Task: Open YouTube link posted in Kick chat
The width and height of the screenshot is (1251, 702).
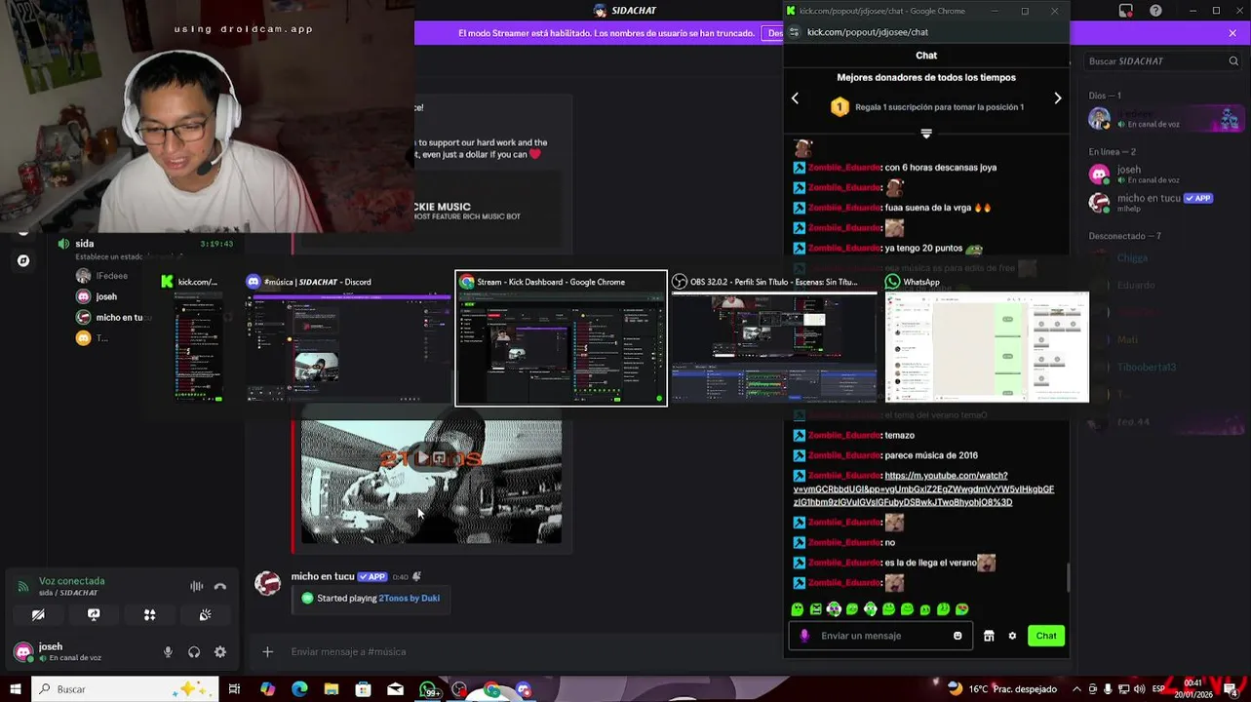Action: (923, 488)
